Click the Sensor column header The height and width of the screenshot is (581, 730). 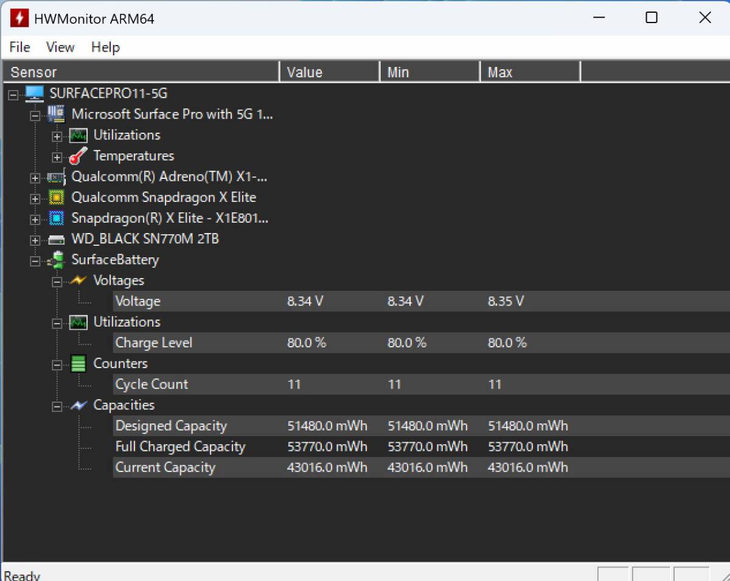(140, 72)
